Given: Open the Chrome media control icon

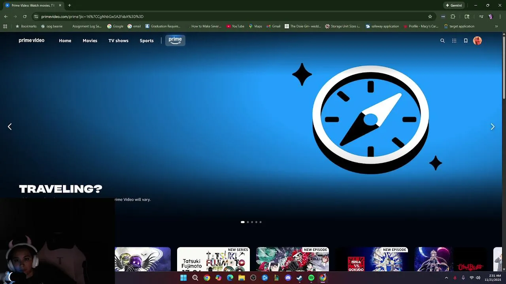Looking at the screenshot, I should coord(481,17).
